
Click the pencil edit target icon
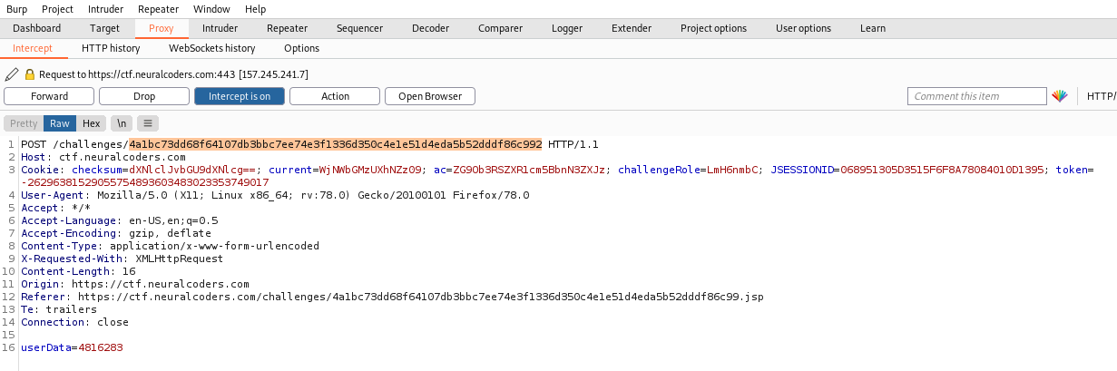12,74
